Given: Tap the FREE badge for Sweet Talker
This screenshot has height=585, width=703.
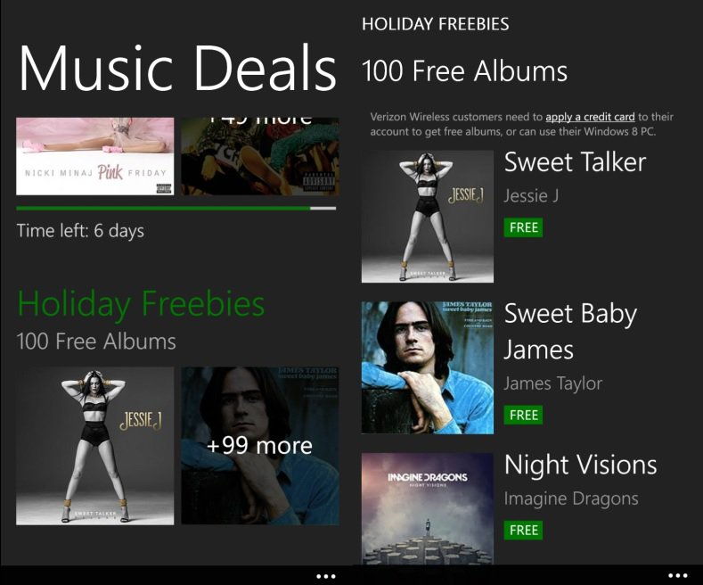Looking at the screenshot, I should (523, 227).
